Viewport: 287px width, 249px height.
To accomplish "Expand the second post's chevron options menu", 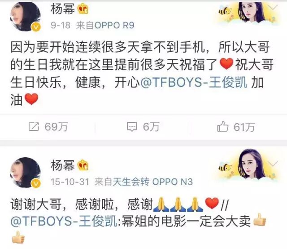I will click(x=273, y=164).
